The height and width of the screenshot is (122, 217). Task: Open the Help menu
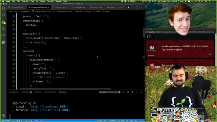coord(65,1)
